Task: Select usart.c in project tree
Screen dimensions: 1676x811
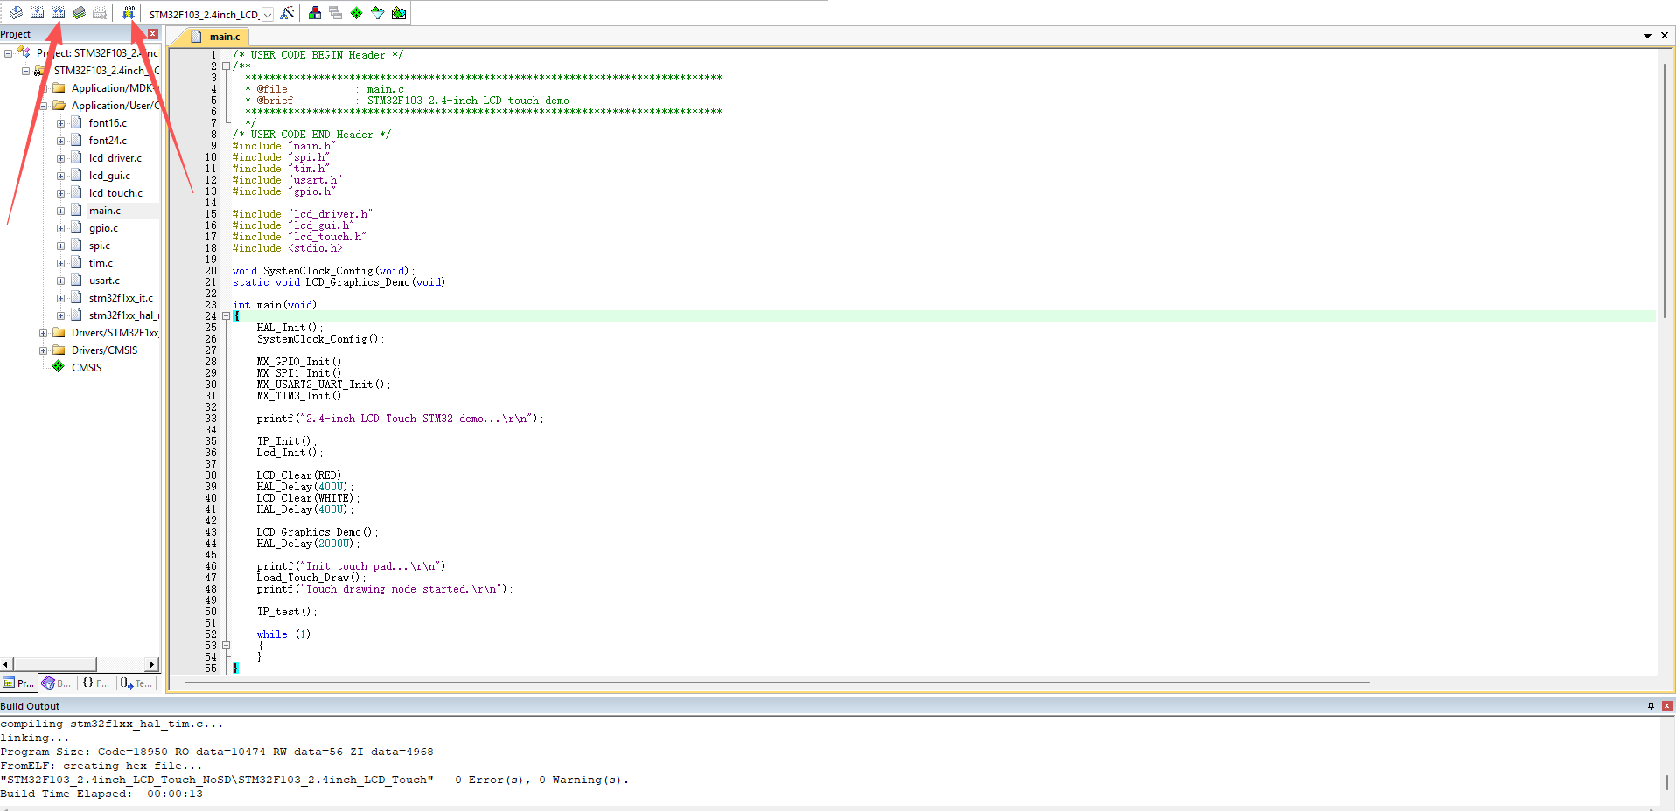Action: point(104,281)
